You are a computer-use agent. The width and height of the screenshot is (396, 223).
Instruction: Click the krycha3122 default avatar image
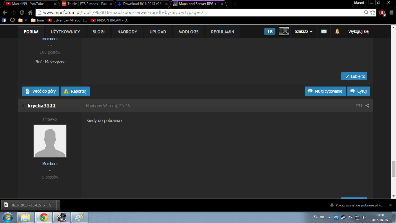(x=50, y=141)
